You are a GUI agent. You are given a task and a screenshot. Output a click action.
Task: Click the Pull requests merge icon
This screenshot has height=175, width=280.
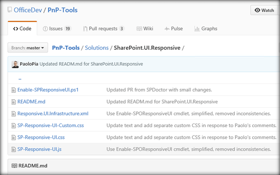point(85,29)
